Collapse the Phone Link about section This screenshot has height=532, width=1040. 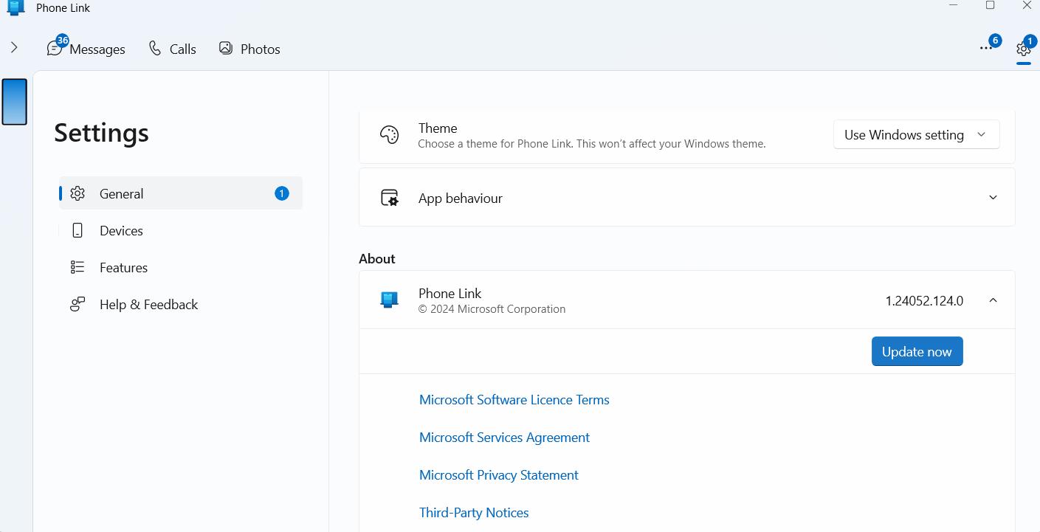click(993, 300)
